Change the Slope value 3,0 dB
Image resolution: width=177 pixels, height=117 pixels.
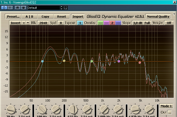point(138,23)
